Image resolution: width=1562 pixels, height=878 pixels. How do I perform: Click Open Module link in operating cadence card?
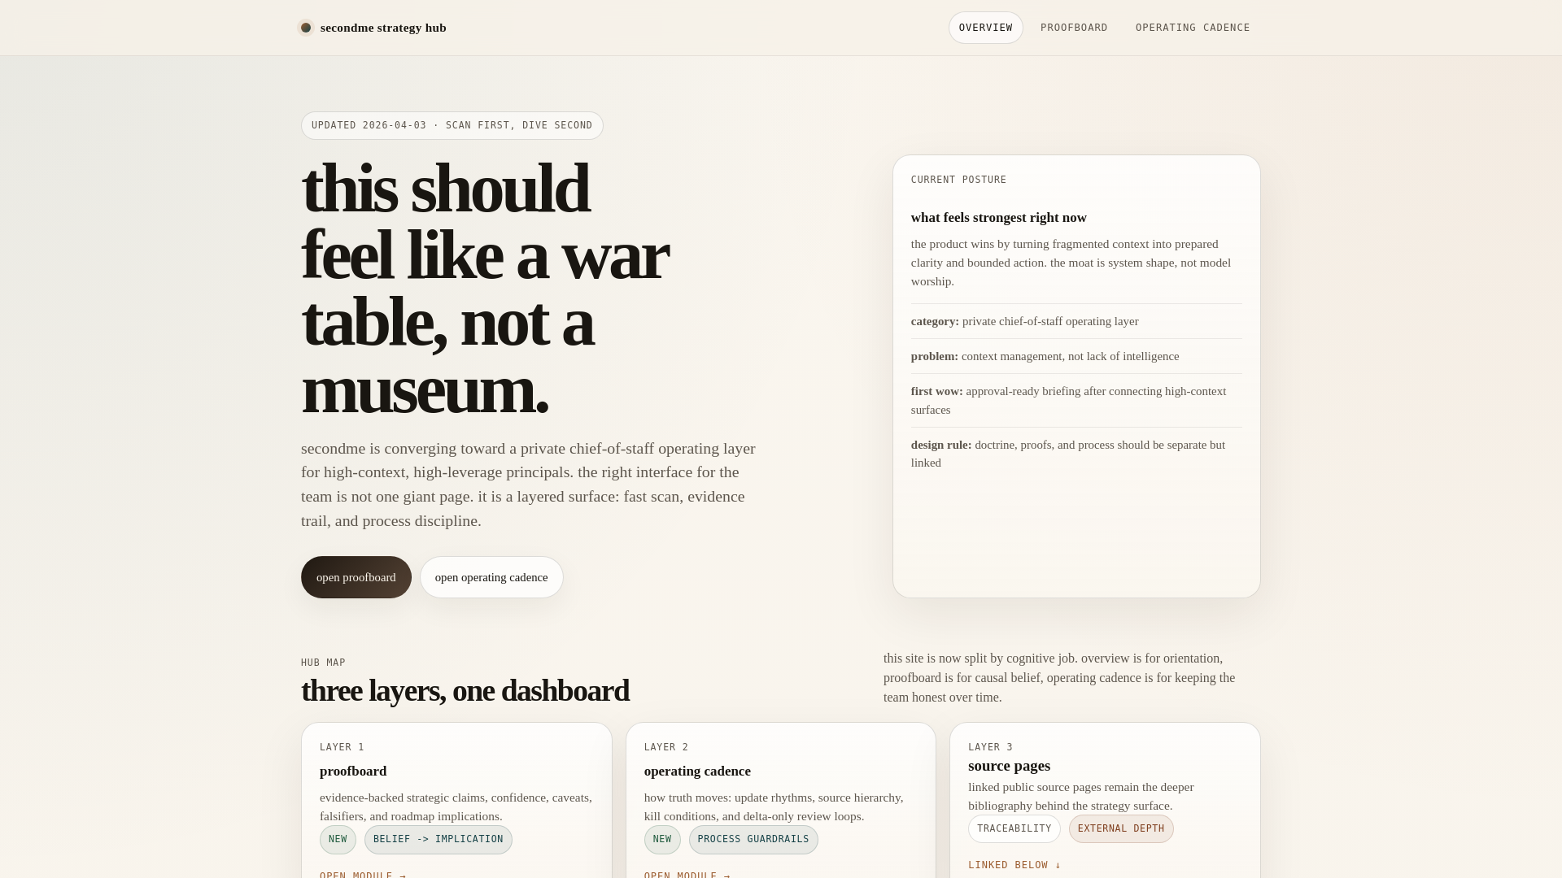(687, 874)
